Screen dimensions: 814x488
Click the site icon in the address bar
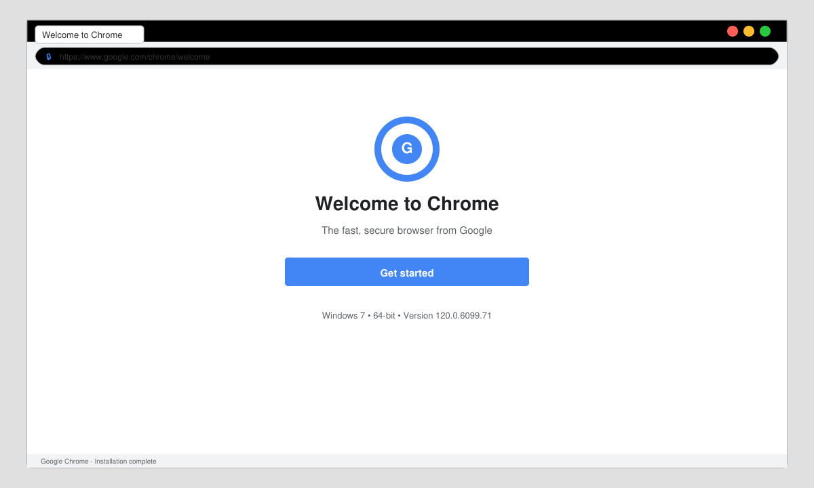tap(49, 57)
